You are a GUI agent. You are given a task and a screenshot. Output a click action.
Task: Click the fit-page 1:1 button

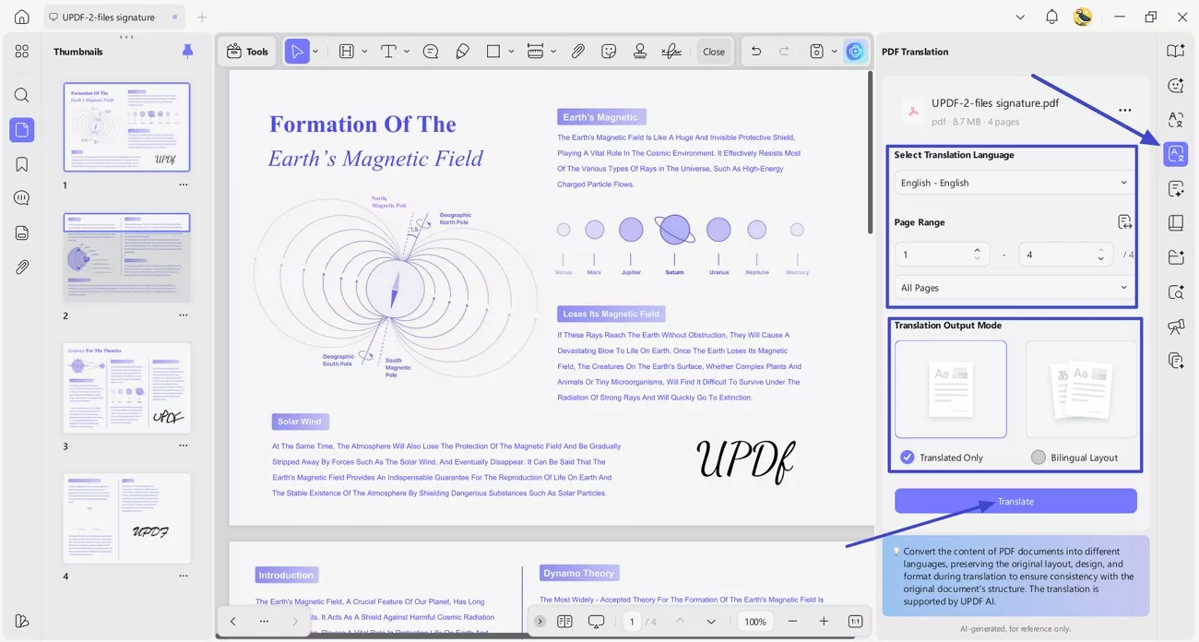(855, 622)
